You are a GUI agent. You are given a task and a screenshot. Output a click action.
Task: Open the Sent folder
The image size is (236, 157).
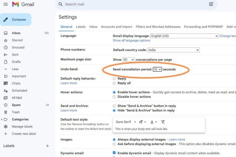[15, 55]
